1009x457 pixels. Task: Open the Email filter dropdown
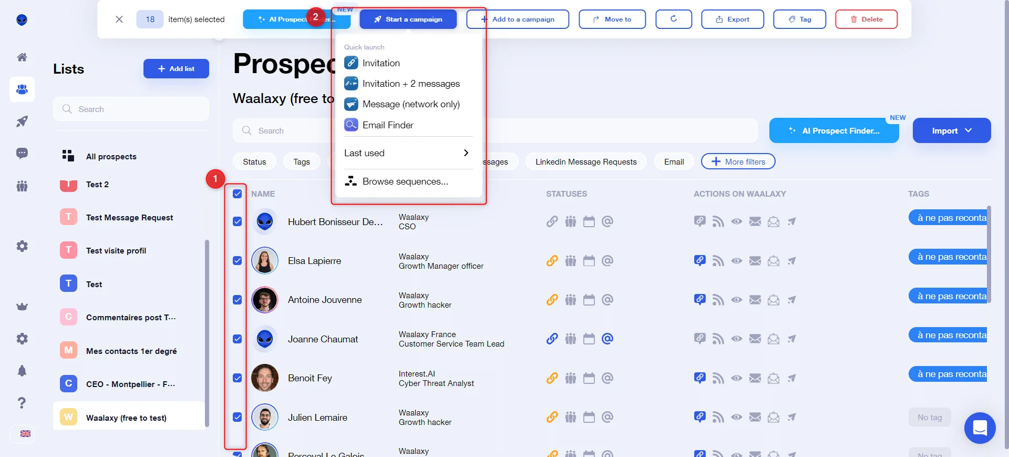pyautogui.click(x=674, y=162)
